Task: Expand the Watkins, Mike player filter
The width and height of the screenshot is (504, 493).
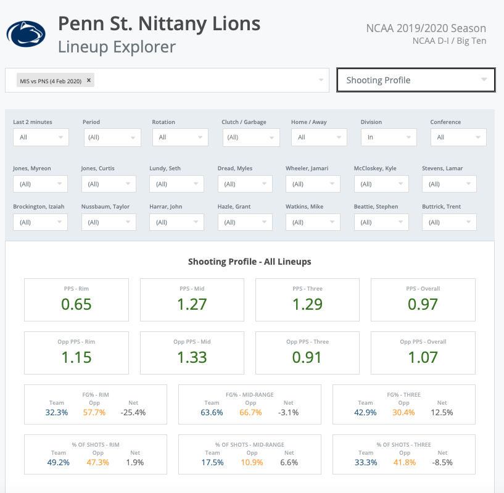Action: pos(313,222)
